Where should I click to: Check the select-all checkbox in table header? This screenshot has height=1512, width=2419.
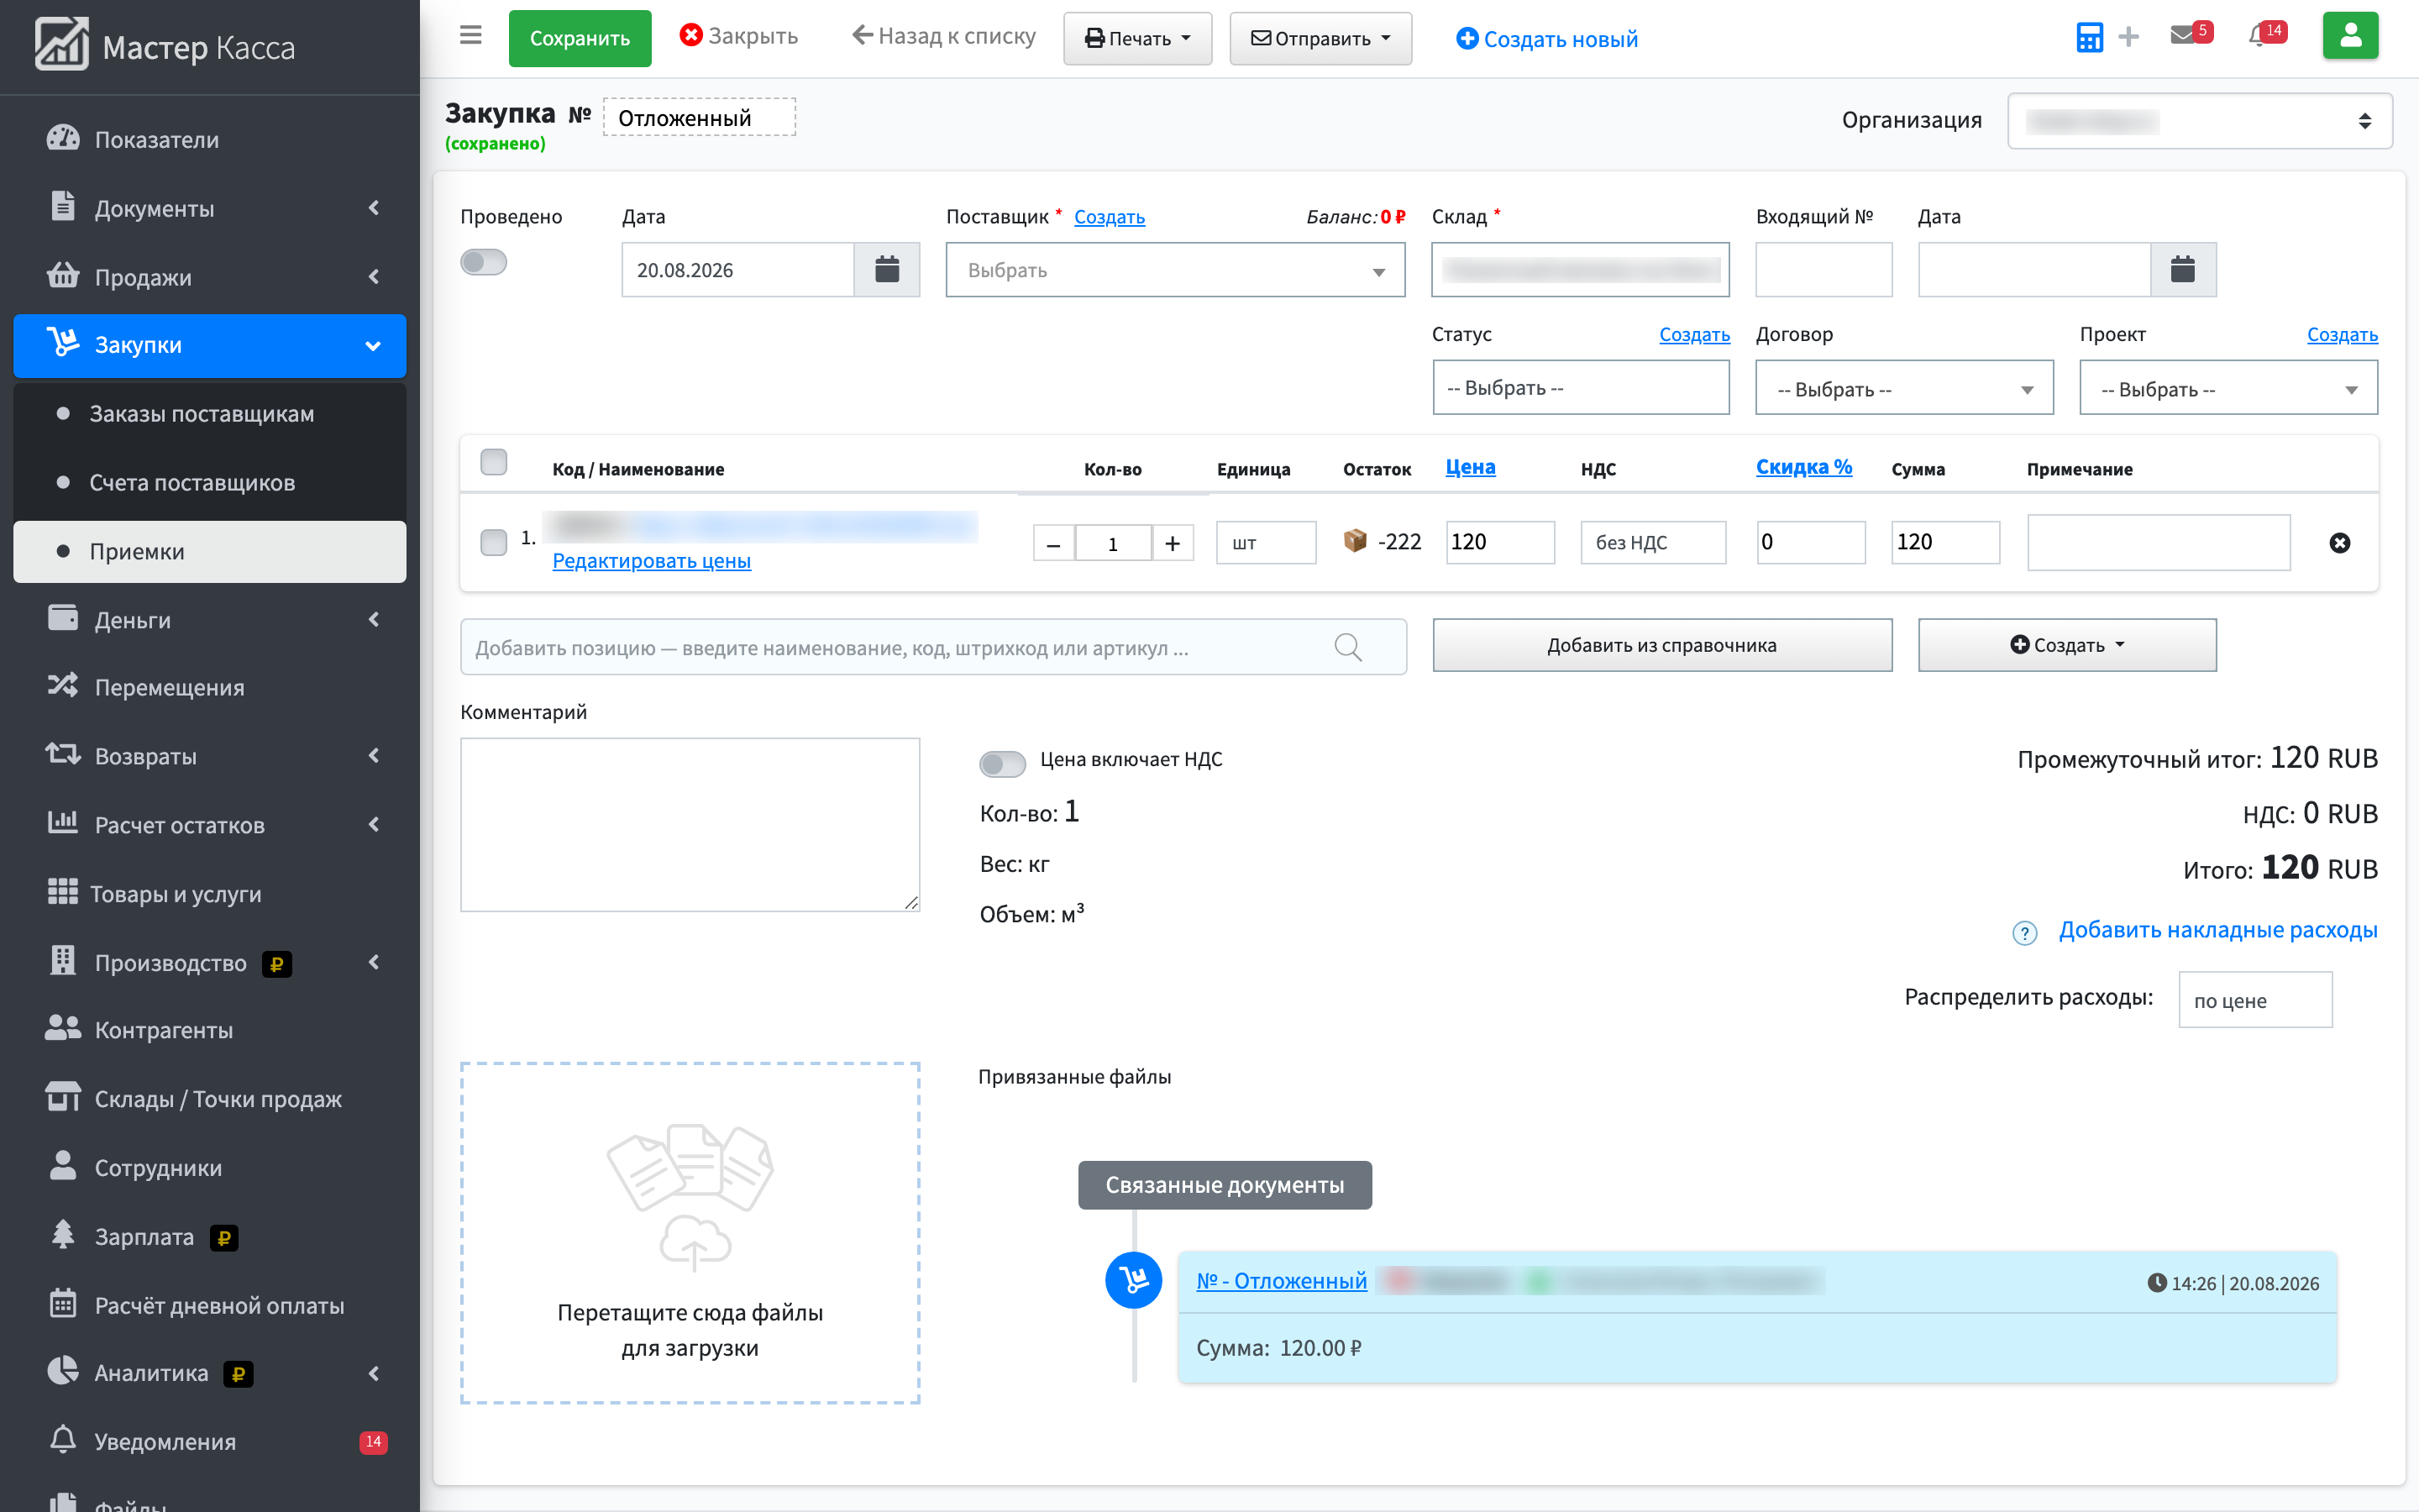click(x=494, y=462)
